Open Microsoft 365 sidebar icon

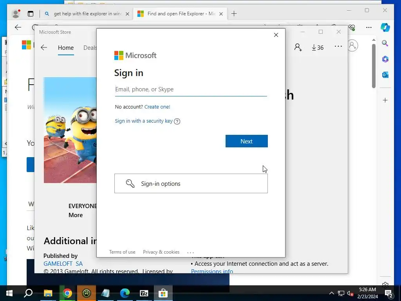pos(385,59)
